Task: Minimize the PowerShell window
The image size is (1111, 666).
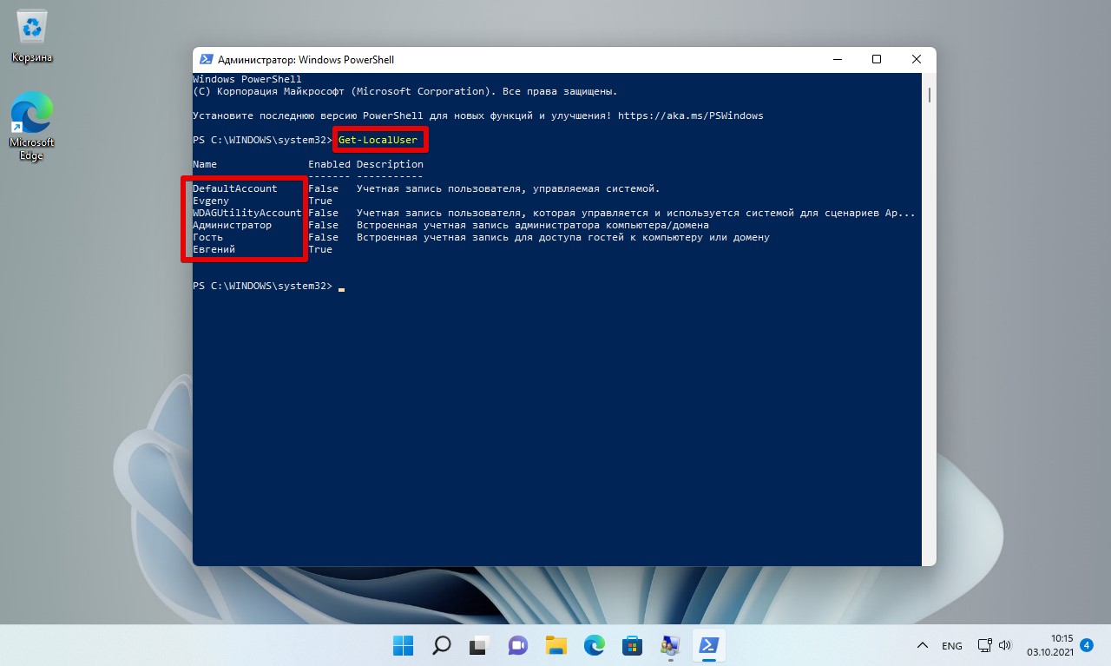Action: tap(837, 60)
